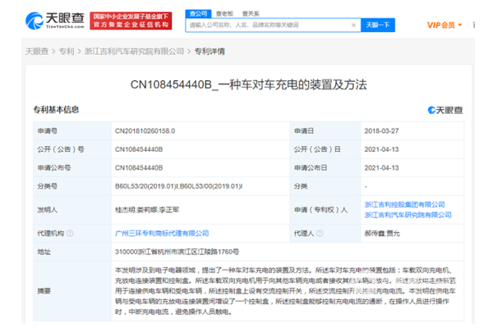This screenshot has width=493, height=328.
Task: Switch to the 查关系 search tab
Action: point(251,13)
